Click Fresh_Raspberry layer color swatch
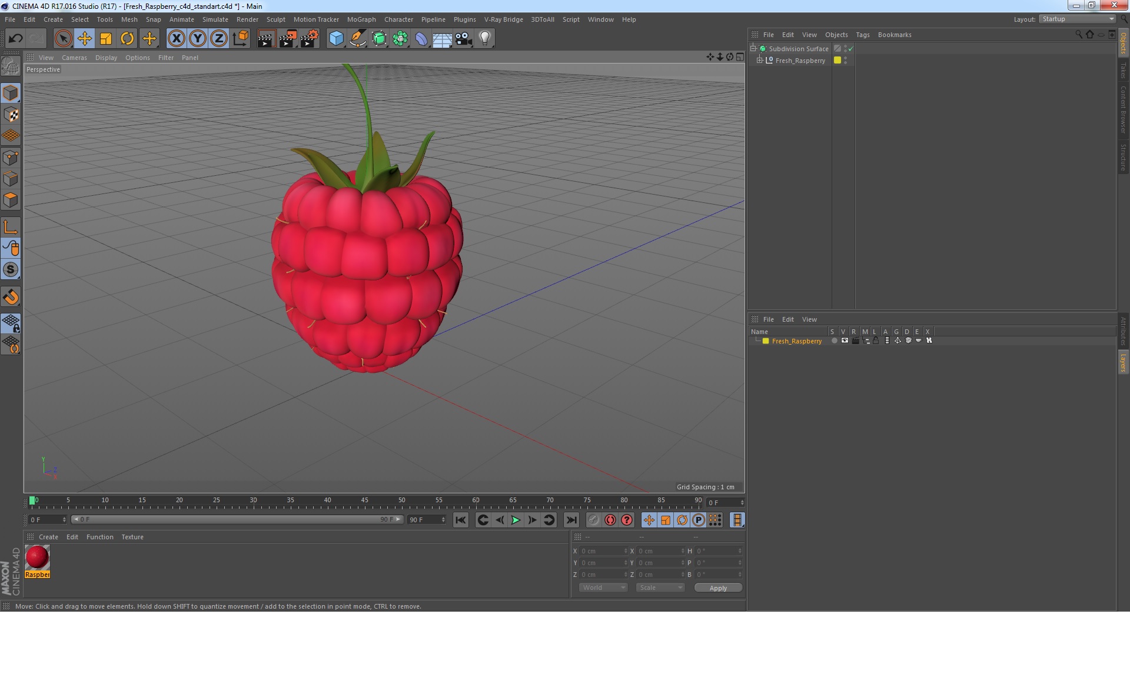The image size is (1130, 681). pos(766,341)
